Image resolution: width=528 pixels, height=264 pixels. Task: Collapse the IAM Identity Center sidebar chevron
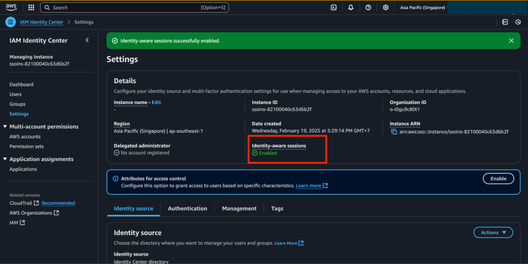pyautogui.click(x=87, y=40)
